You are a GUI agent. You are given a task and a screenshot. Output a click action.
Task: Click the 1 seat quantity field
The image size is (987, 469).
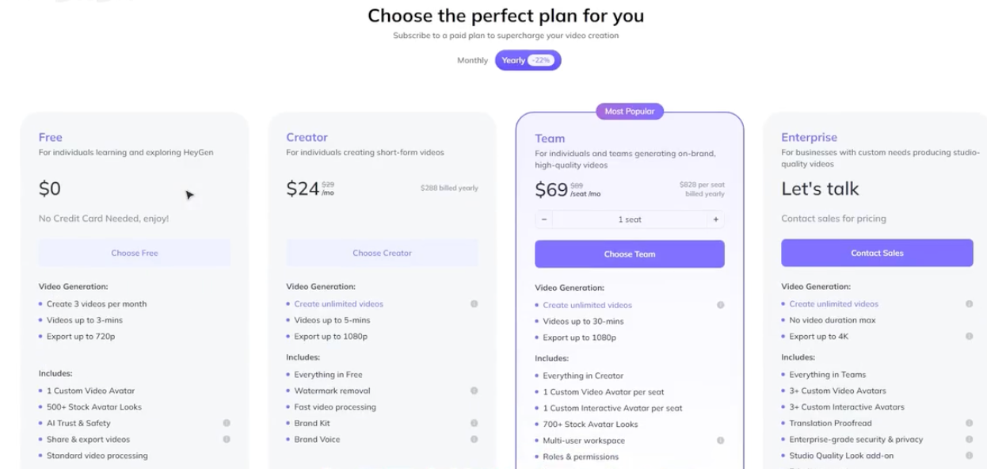(630, 219)
